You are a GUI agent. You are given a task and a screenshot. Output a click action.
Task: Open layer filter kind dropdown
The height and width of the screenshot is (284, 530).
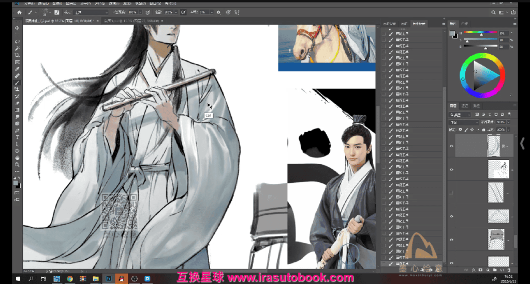tap(460, 115)
